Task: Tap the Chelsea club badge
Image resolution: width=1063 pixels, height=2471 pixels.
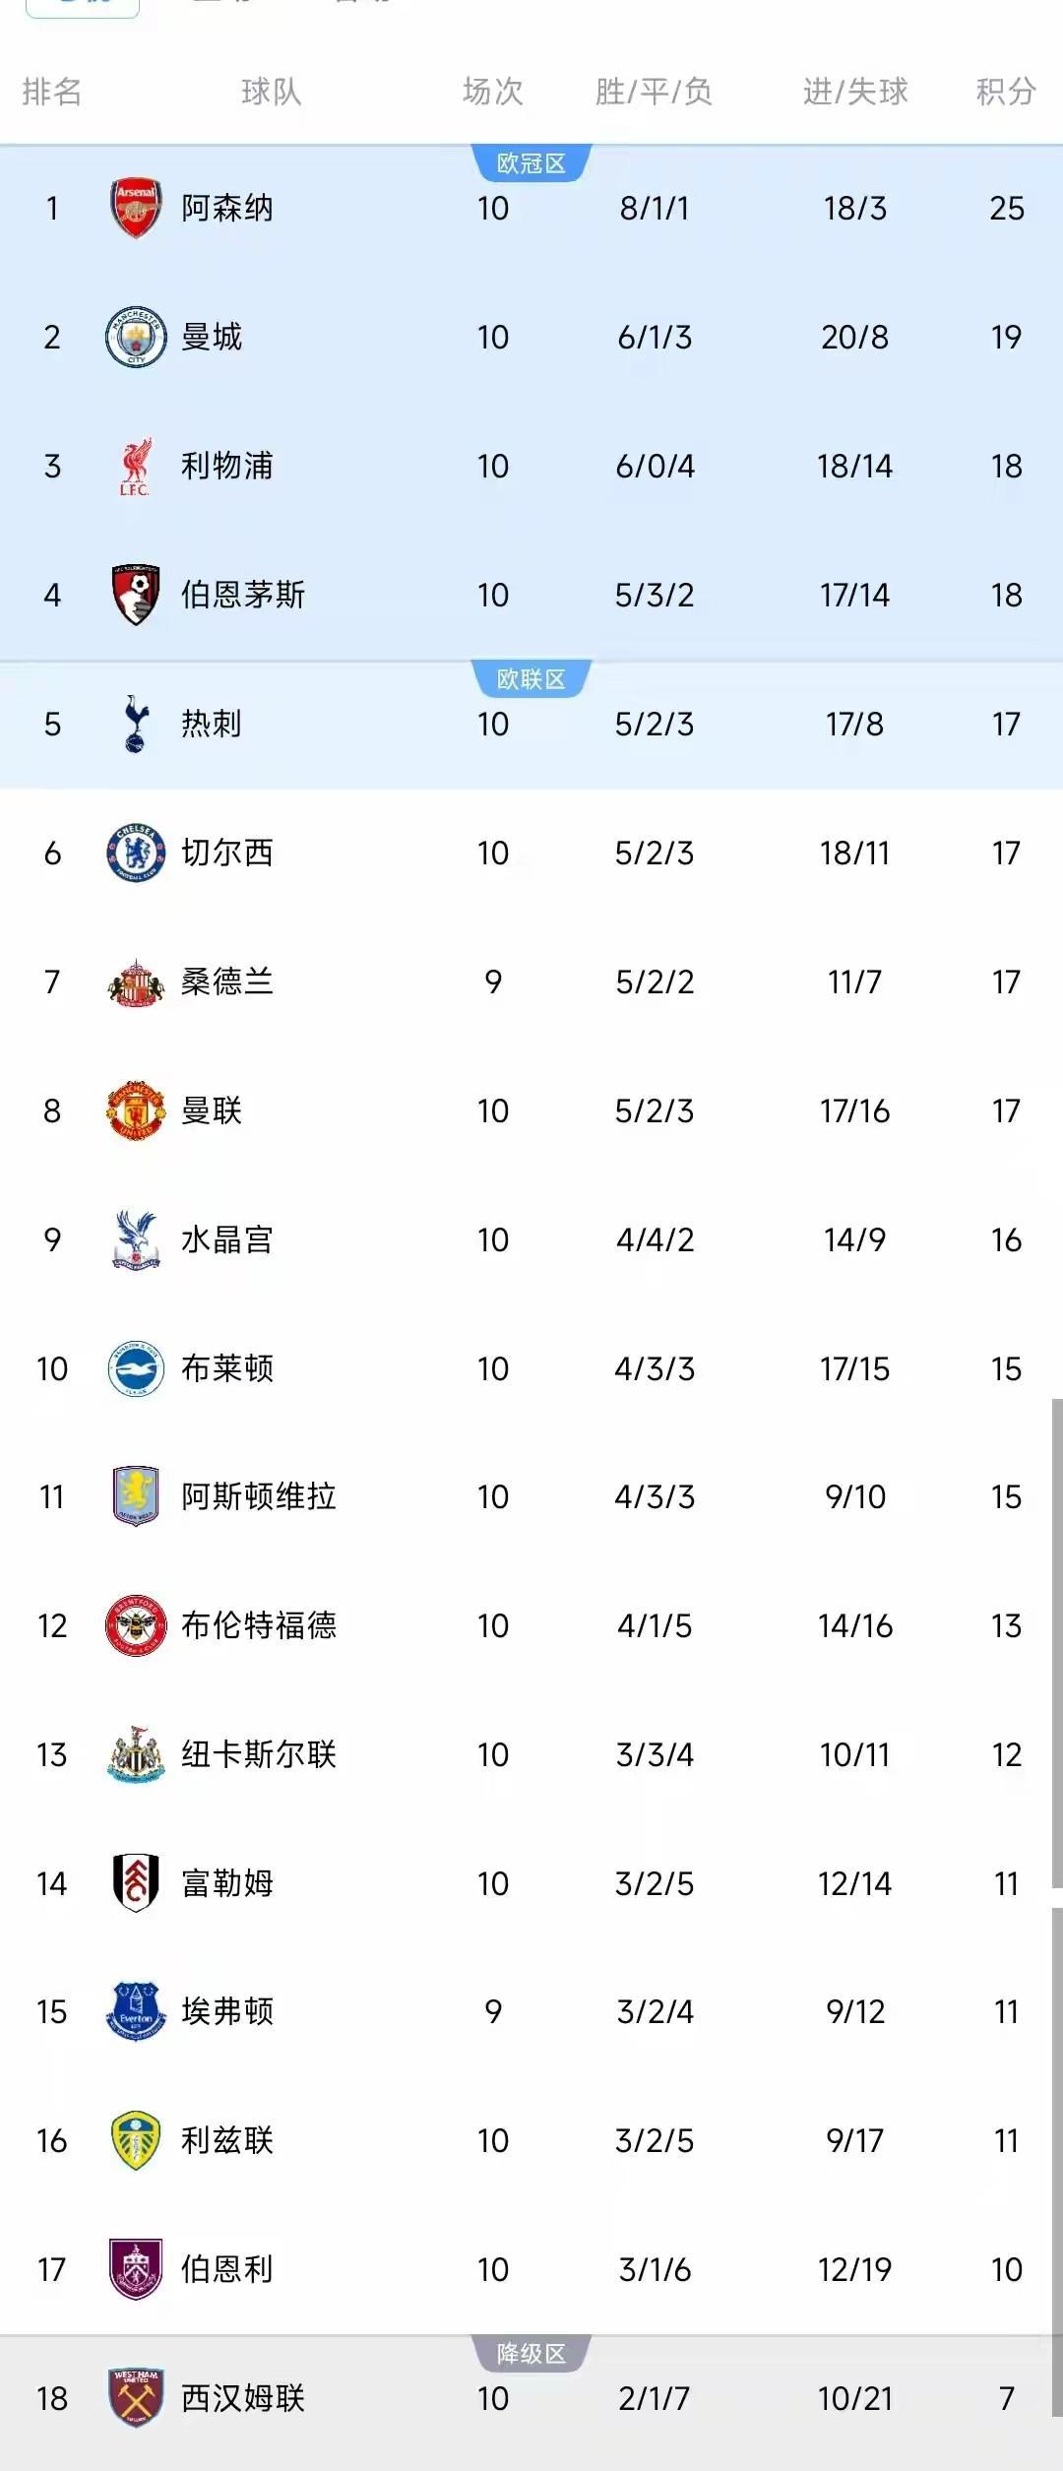Action: tap(136, 853)
